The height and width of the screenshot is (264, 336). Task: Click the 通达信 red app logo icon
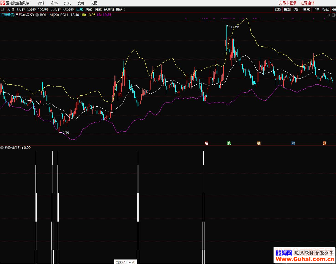tap(3, 3)
